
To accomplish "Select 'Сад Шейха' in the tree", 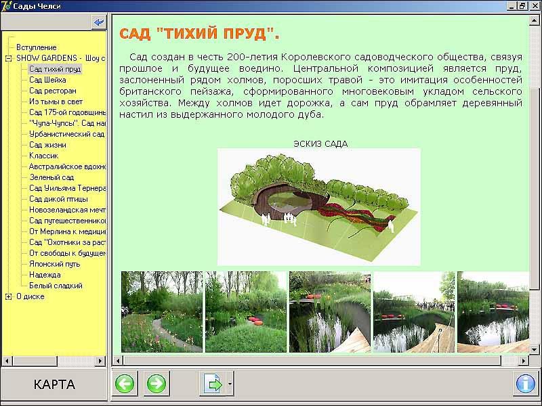I will [46, 80].
